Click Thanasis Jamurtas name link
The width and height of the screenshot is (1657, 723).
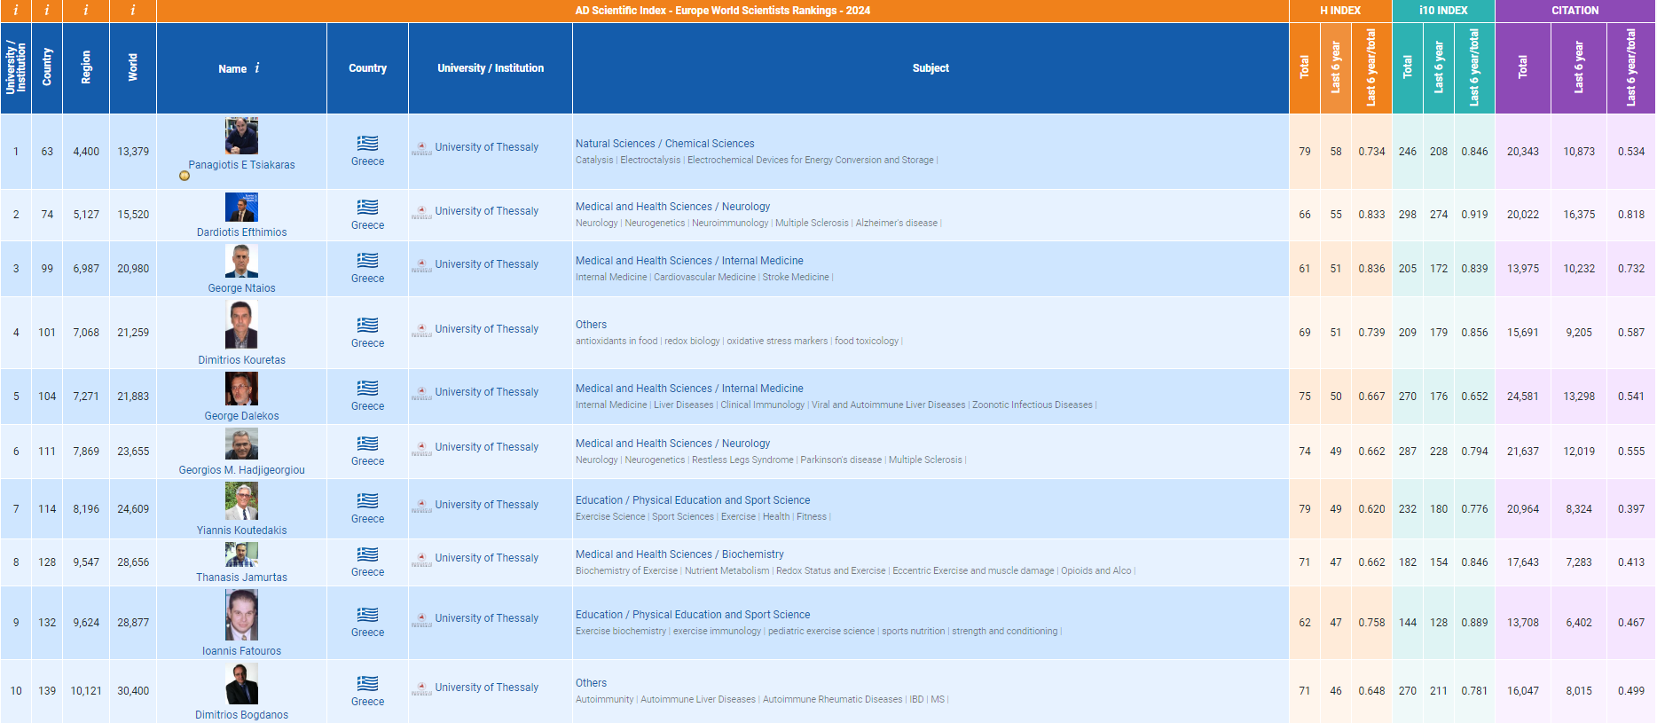coord(241,578)
